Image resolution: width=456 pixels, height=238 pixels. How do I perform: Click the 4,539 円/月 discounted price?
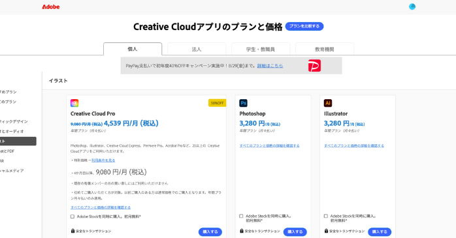(131, 123)
